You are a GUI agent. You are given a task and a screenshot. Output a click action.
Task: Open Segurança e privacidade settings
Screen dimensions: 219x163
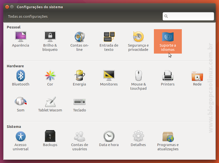[138, 41]
